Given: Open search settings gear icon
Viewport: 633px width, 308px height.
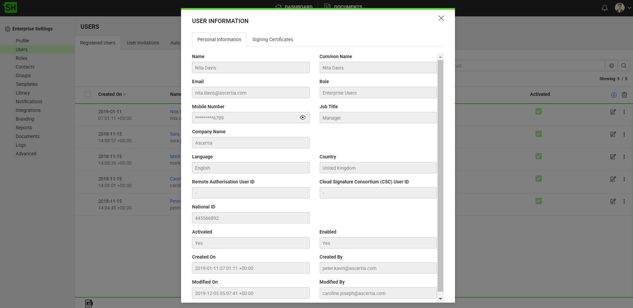Looking at the screenshot, I should click(x=612, y=66).
